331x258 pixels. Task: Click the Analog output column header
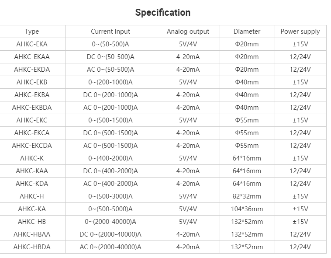pos(188,31)
